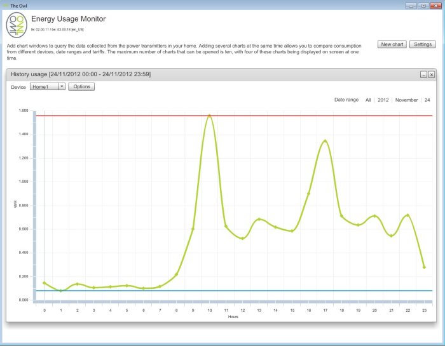This screenshot has width=445, height=346.
Task: Click The Owl title bar app icon
Action: pos(6,4)
